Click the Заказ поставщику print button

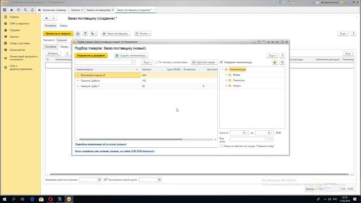pos(115,34)
